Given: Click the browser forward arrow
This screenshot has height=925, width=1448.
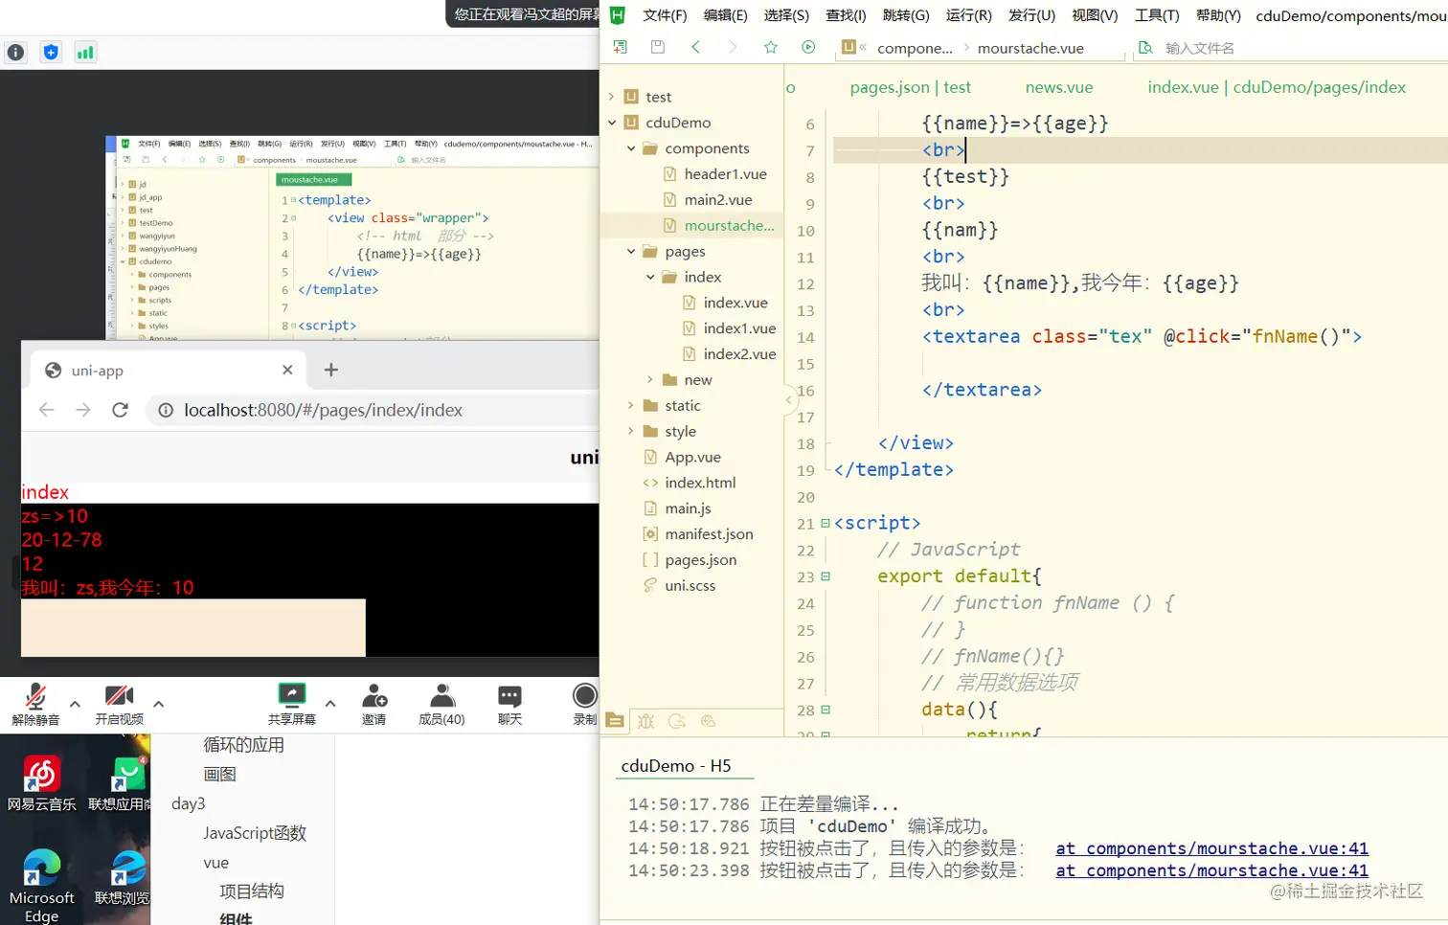Looking at the screenshot, I should [83, 410].
